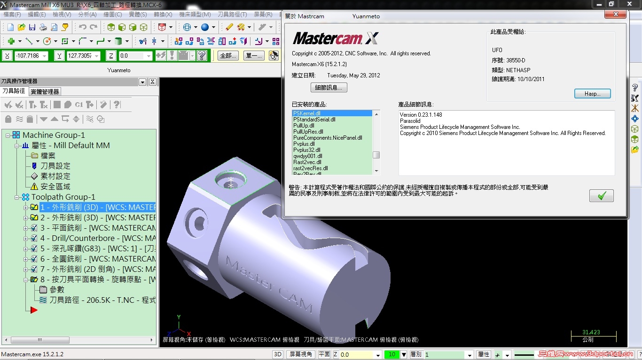Toggle selection checkbox of operation 1 外形銑削 (3D)
Viewport: 642px width, 360px height.
[x=34, y=207]
